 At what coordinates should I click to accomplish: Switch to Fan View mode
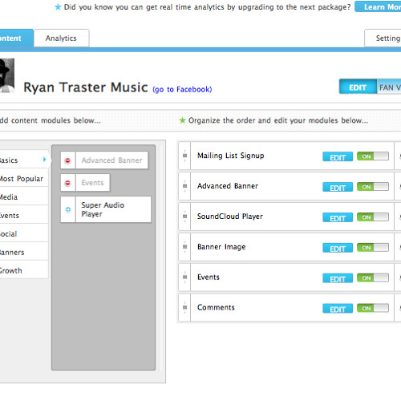(389, 87)
